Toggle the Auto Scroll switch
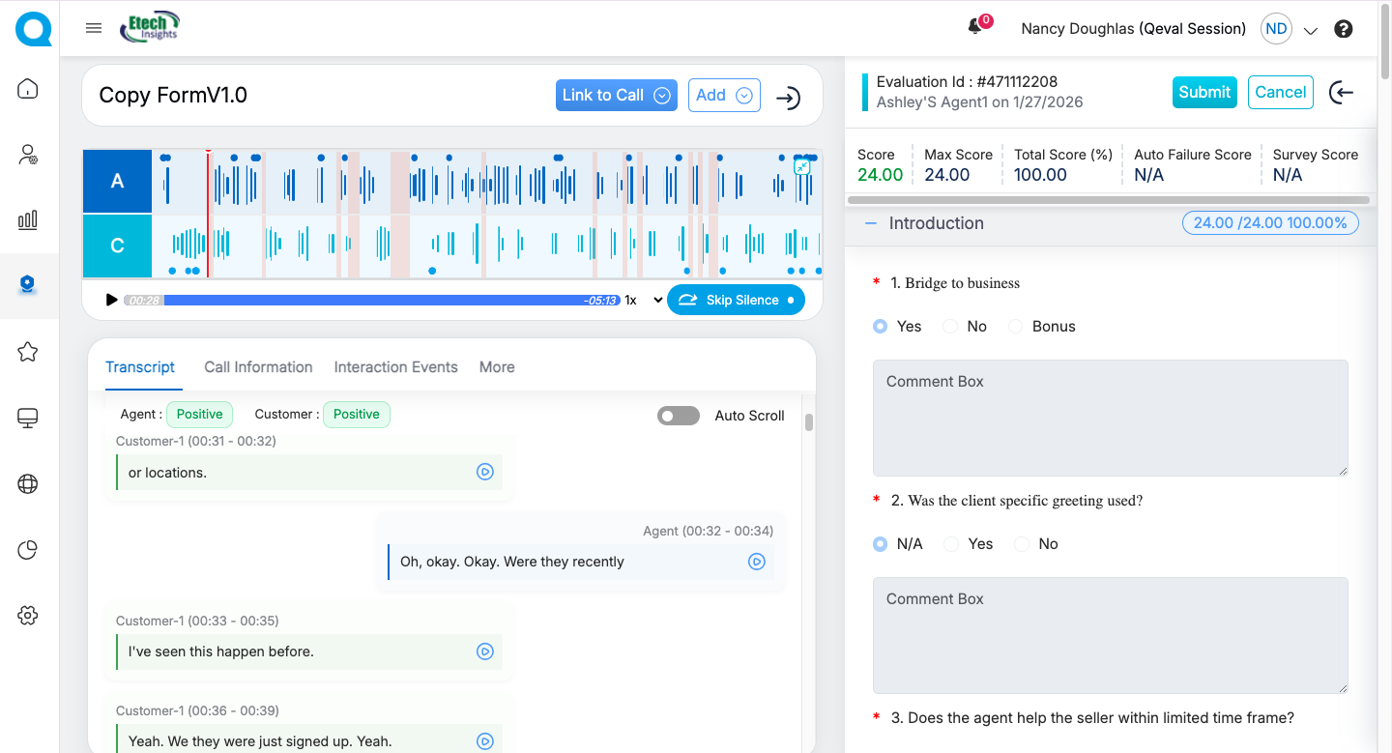The height and width of the screenshot is (753, 1392). coord(678,416)
